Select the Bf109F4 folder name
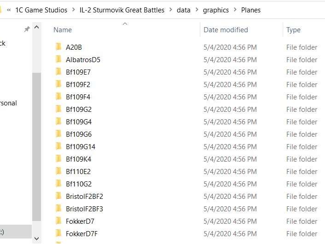Image resolution: width=325 pixels, height=244 pixels. (x=78, y=97)
